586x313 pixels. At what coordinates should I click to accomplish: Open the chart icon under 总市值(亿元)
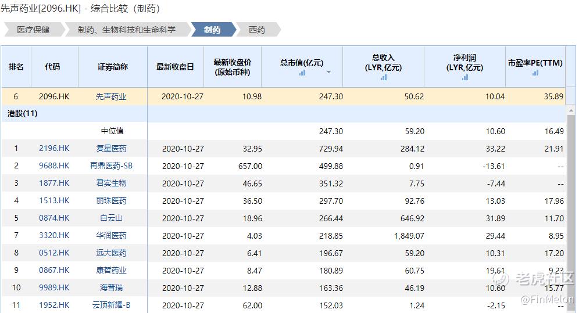[x=302, y=73]
